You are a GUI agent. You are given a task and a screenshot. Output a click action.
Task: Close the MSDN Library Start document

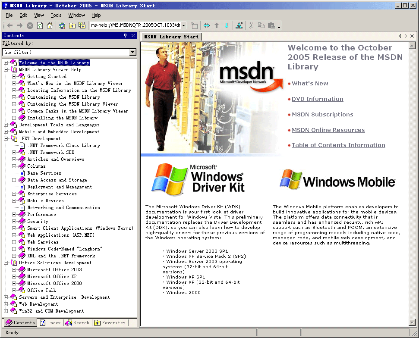[x=412, y=36]
